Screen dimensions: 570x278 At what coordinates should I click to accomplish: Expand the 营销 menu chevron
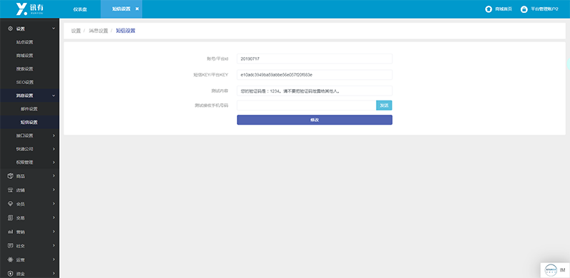click(54, 232)
